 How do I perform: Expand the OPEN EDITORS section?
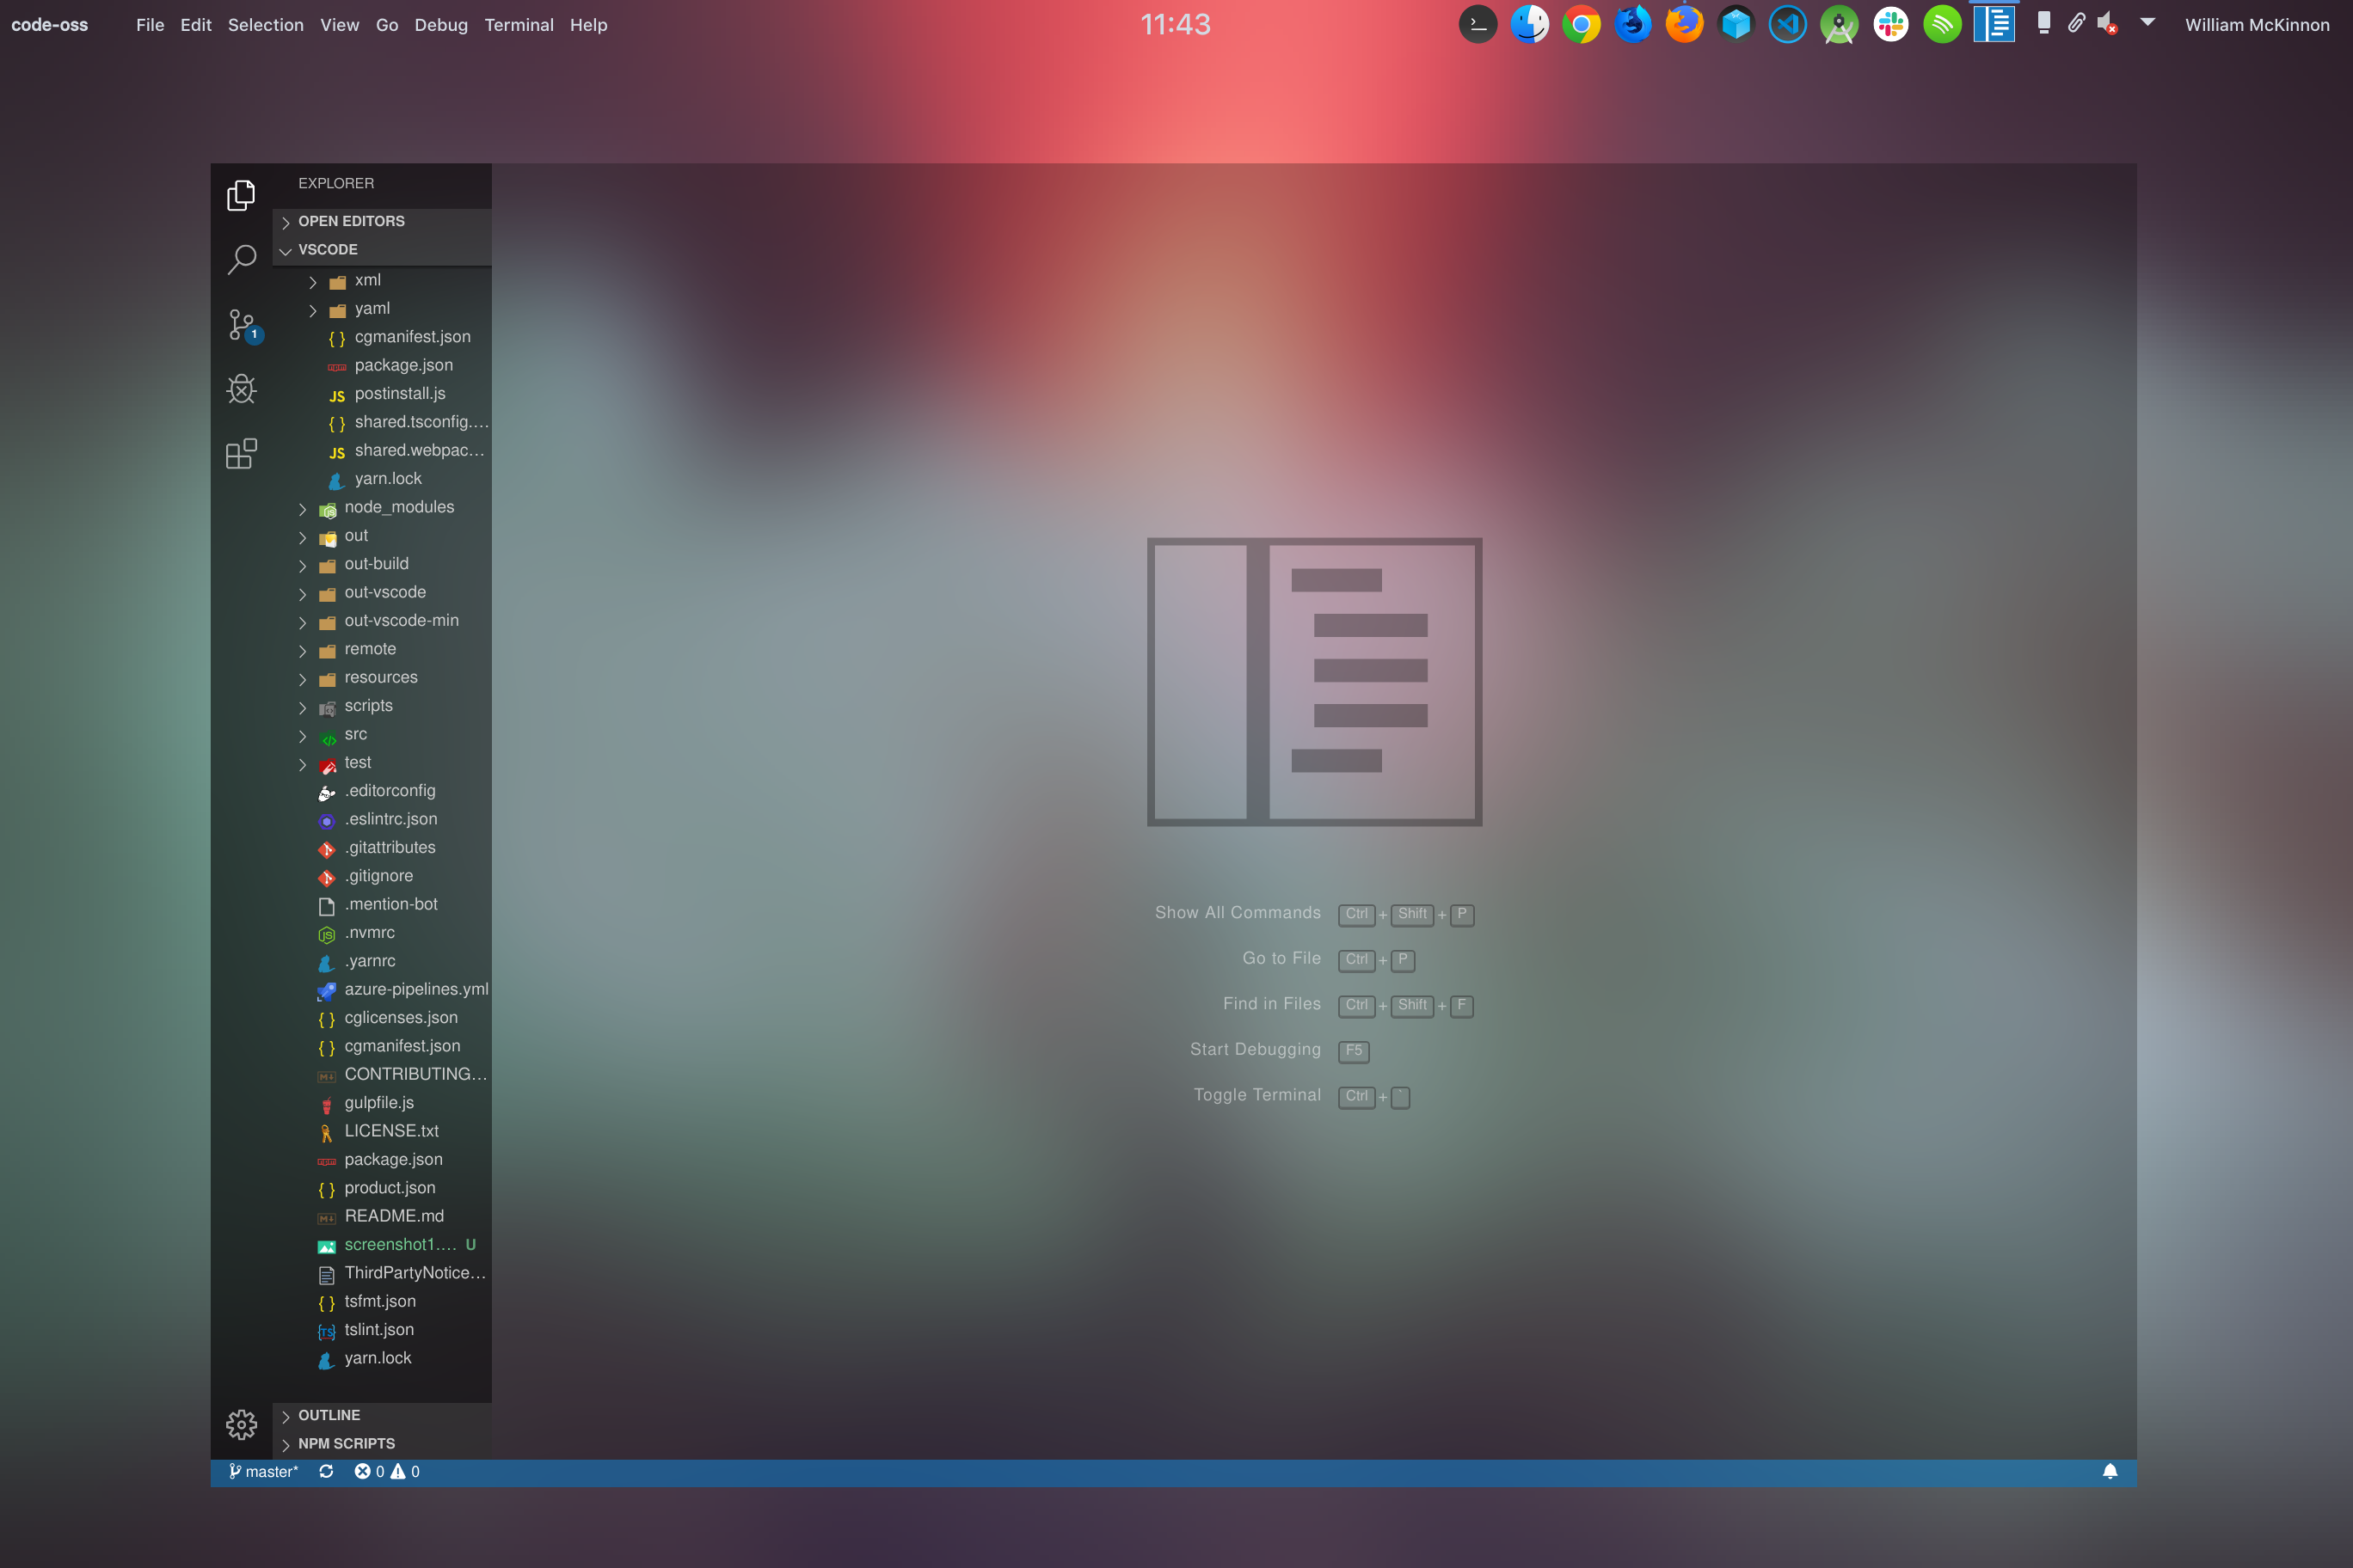(351, 221)
